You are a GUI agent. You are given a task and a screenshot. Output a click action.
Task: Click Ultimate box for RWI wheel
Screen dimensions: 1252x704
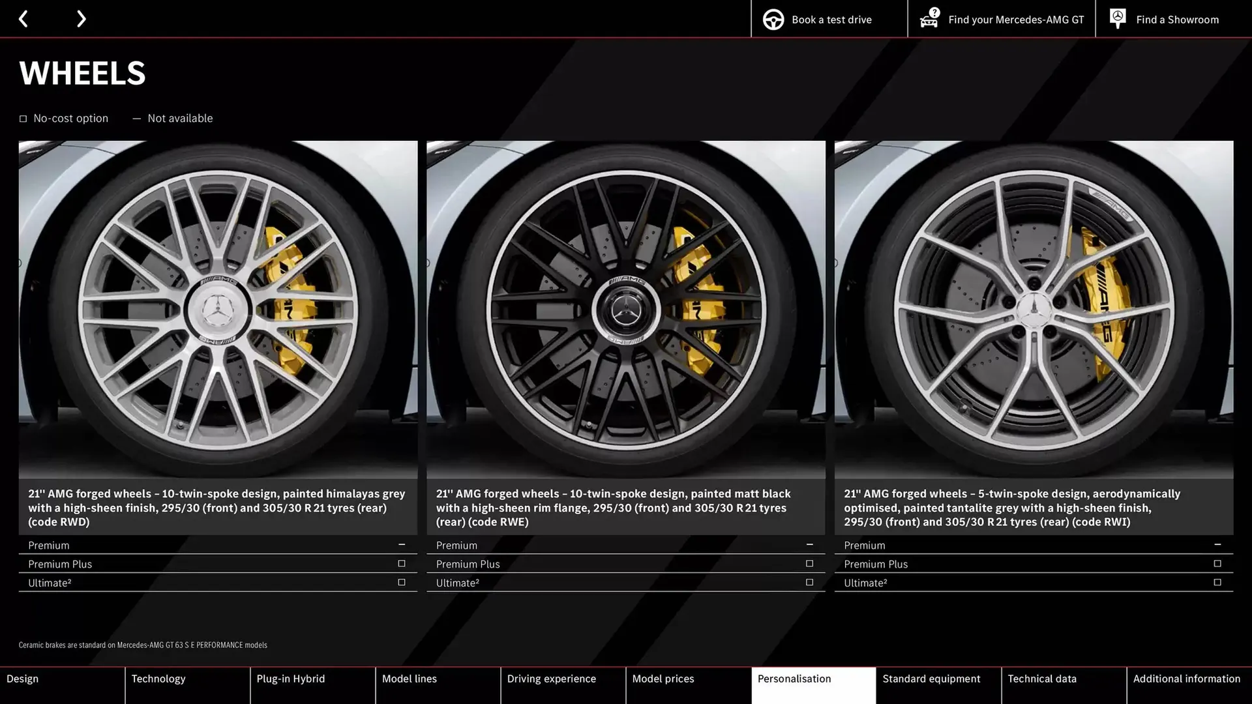[1217, 583]
